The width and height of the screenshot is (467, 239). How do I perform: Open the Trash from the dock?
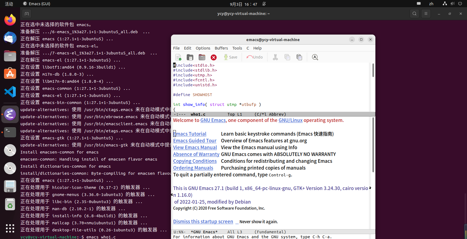point(10,204)
